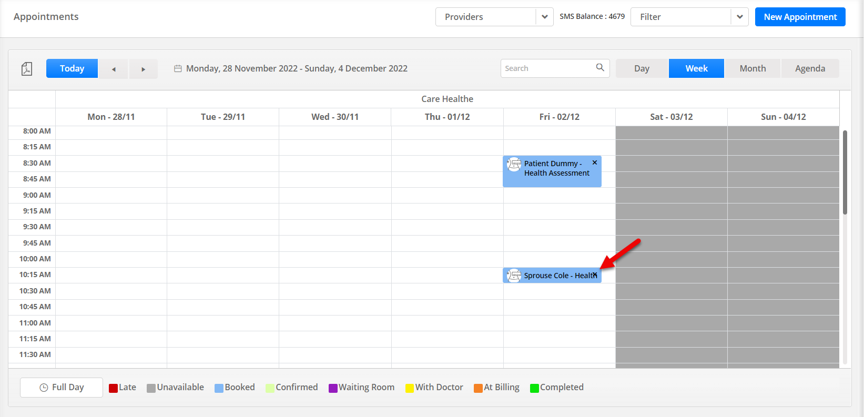Image resolution: width=864 pixels, height=417 pixels.
Task: Click the calendar vertical scrollbar
Action: click(845, 172)
